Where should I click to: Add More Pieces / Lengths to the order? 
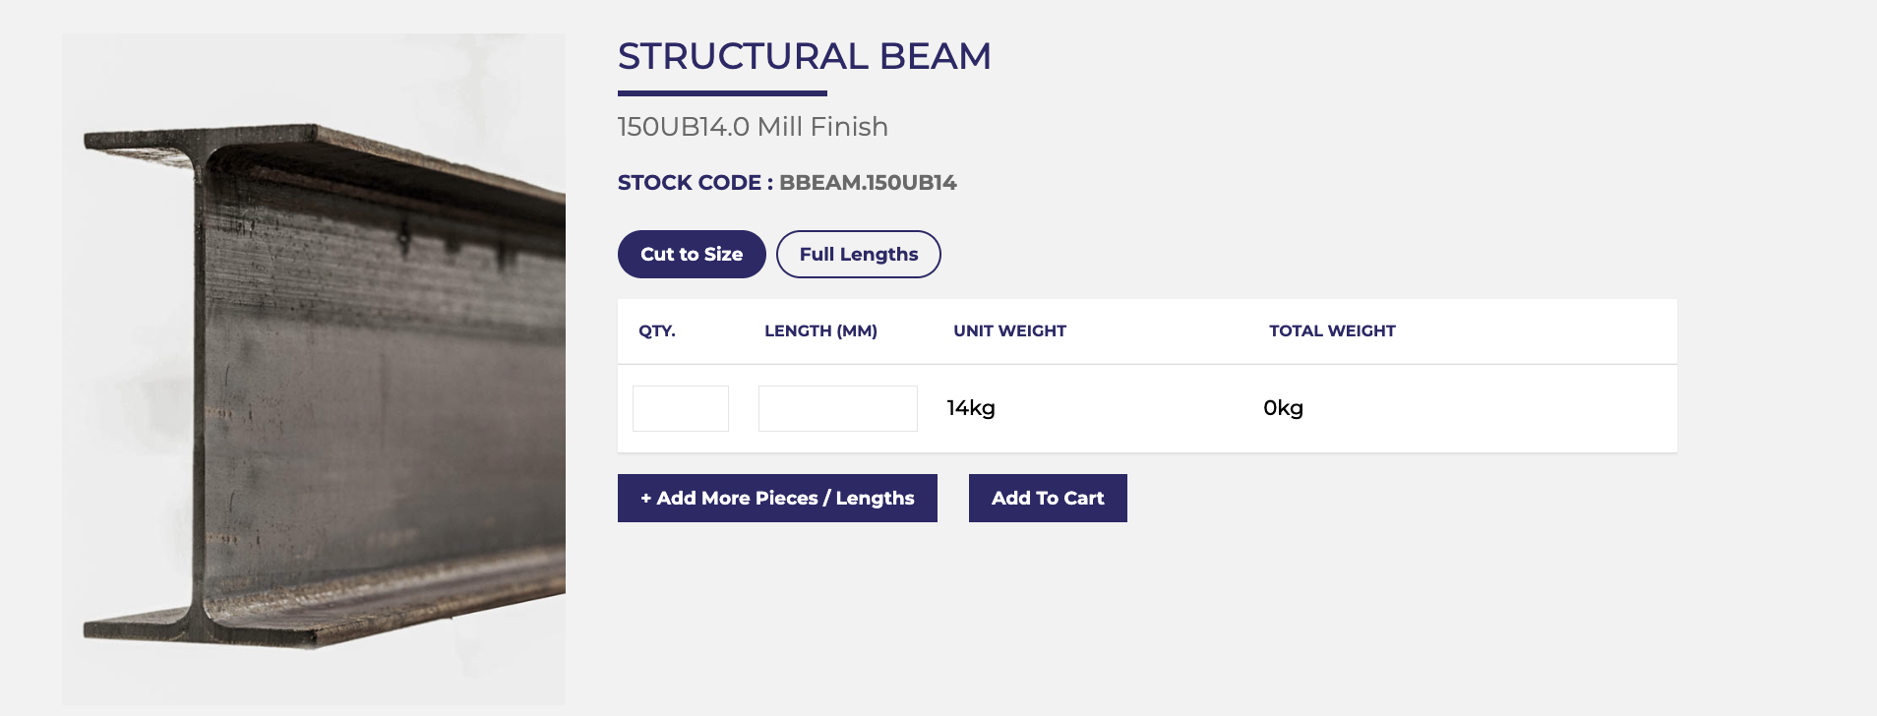pyautogui.click(x=777, y=498)
